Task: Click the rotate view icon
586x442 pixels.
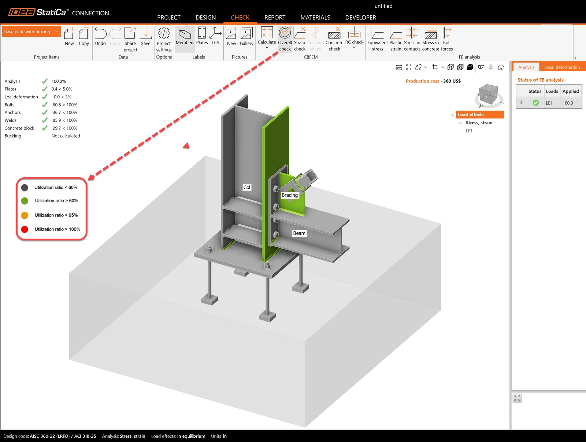Action: [x=418, y=67]
